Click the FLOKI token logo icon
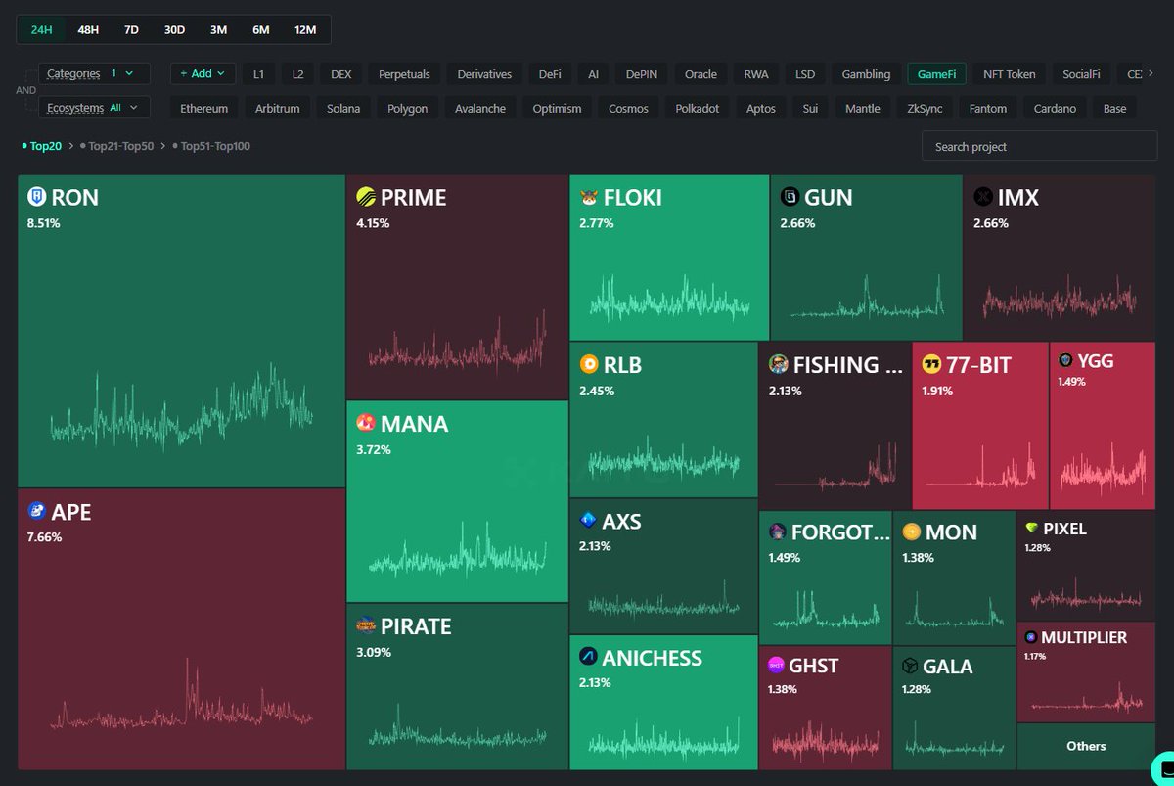 [x=589, y=197]
